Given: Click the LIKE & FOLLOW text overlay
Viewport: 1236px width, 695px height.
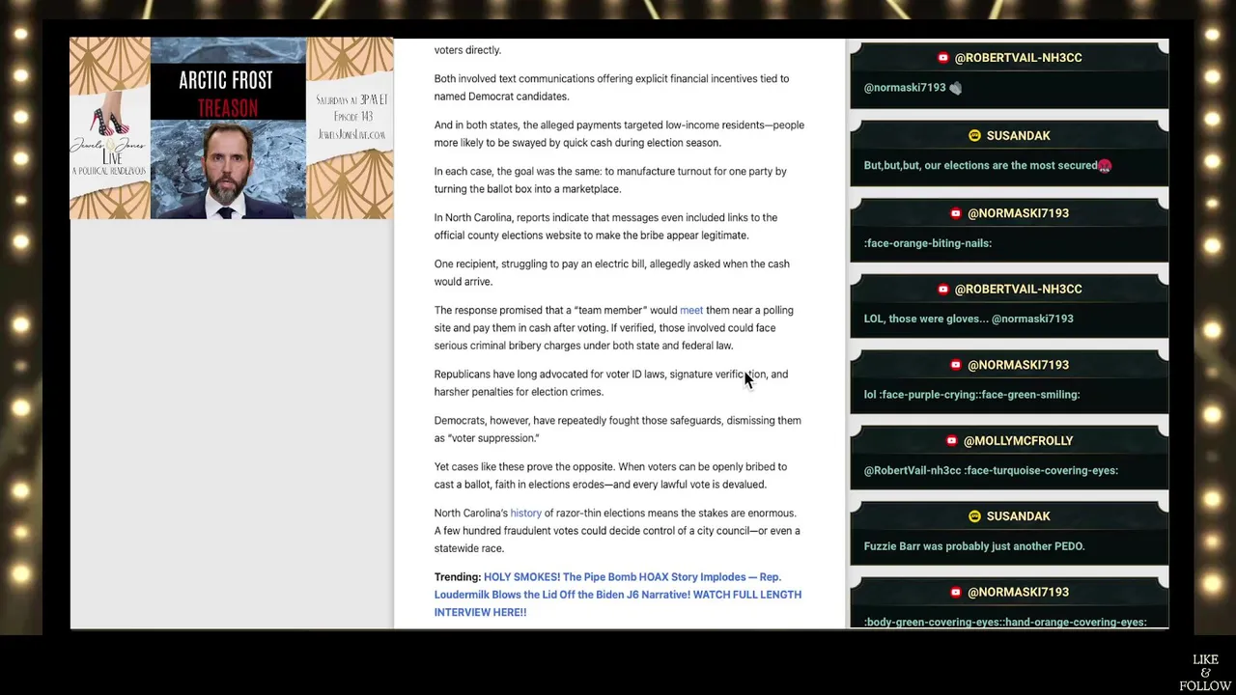Looking at the screenshot, I should tap(1205, 673).
